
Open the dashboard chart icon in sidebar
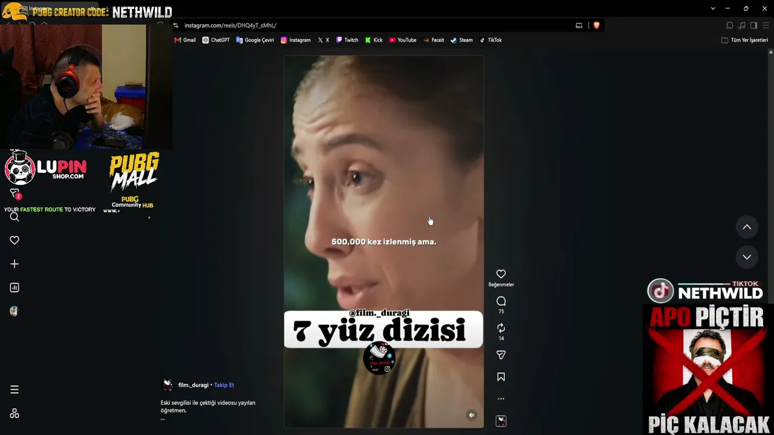tap(15, 288)
